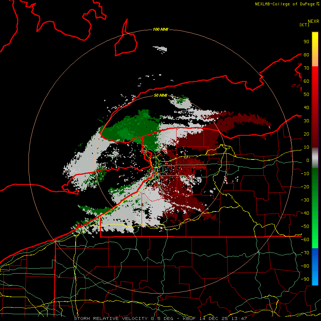This screenshot has height=321, width=321.
Task: Click the -90 value on velocity scale
Action: [305, 279]
